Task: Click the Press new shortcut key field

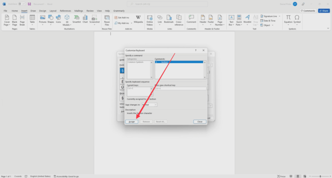Action: coord(180,89)
